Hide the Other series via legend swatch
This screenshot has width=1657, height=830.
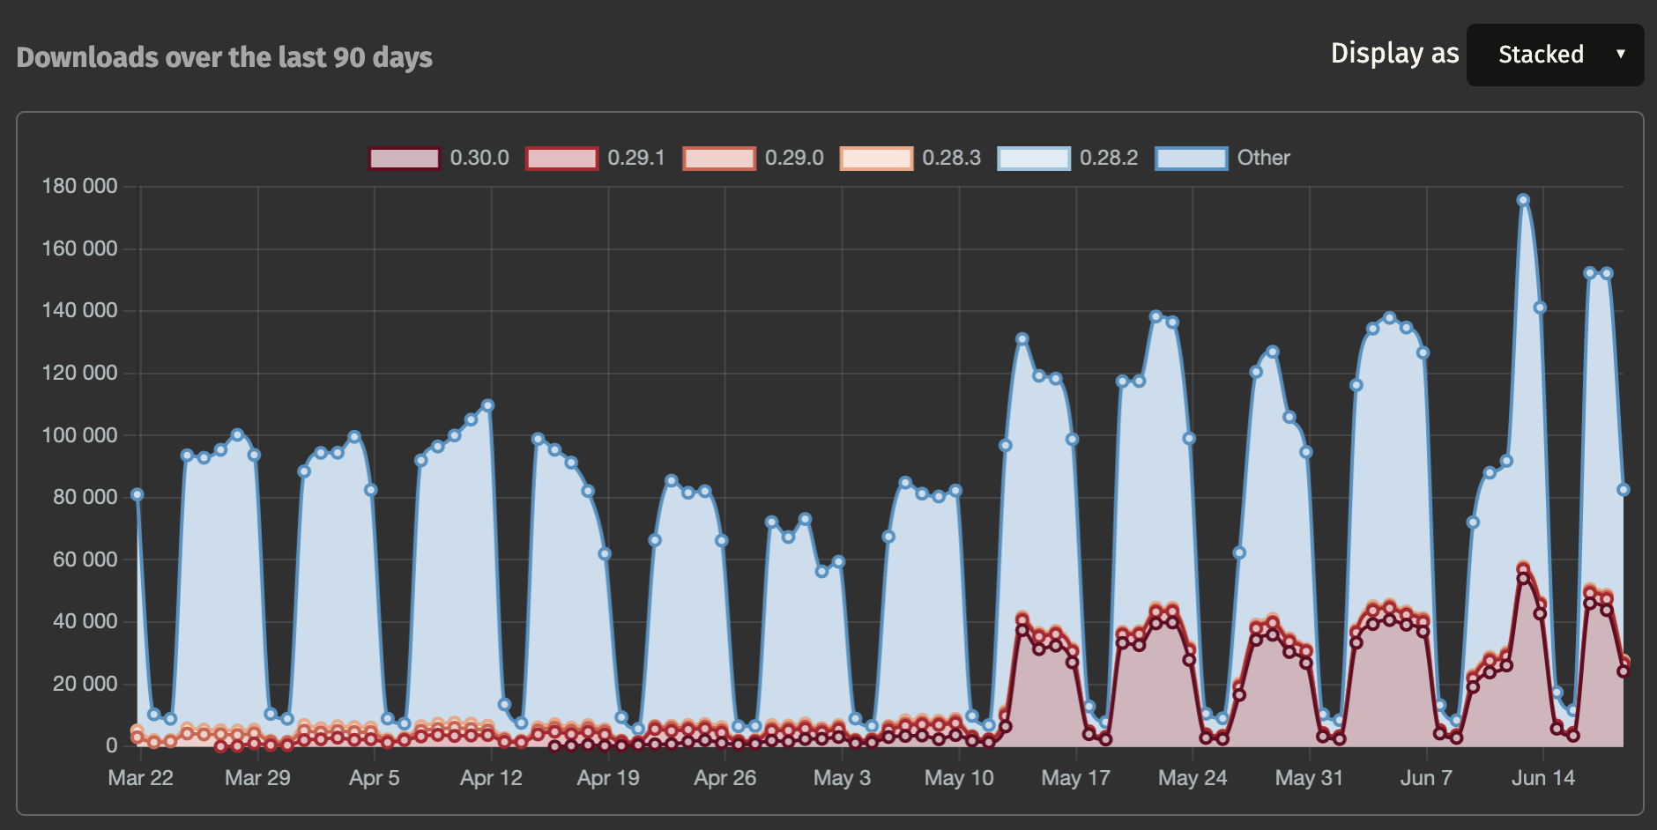coord(1191,159)
